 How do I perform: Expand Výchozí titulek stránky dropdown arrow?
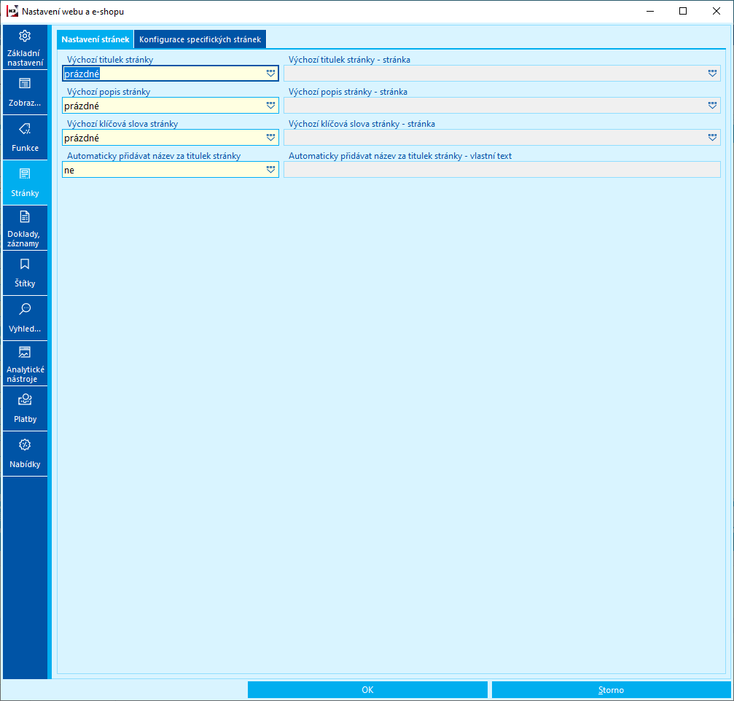(x=270, y=74)
